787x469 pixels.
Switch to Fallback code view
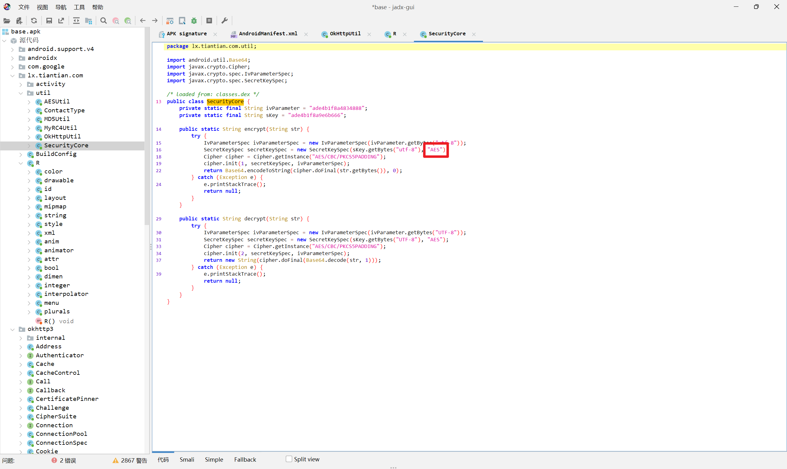[x=245, y=459]
